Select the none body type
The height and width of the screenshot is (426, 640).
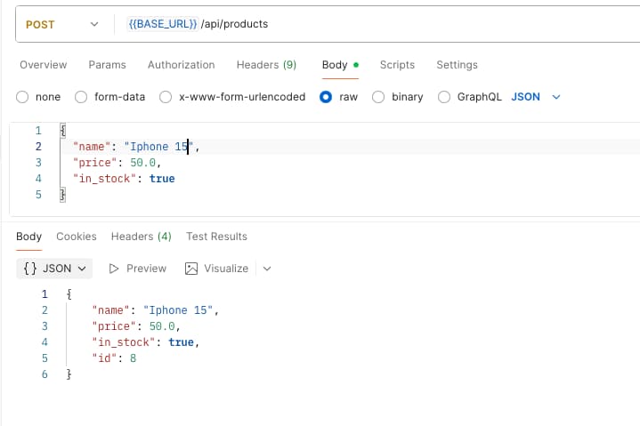[x=23, y=97]
